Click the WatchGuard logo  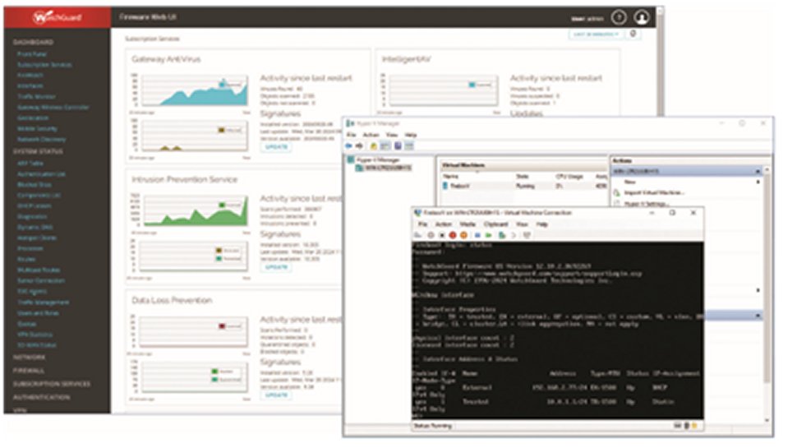pos(57,17)
